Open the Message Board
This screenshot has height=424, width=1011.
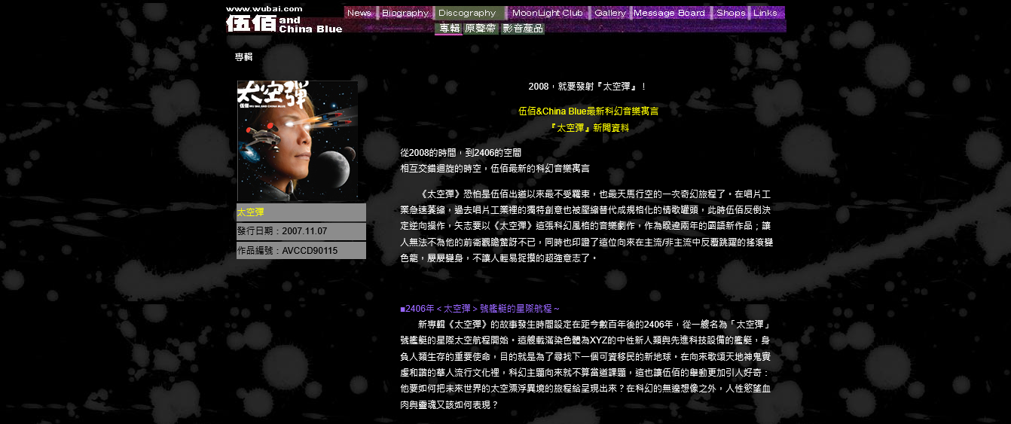click(669, 13)
